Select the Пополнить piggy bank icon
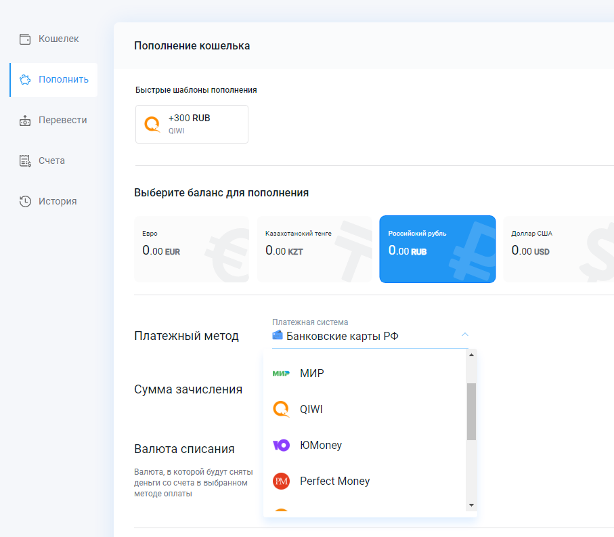Image resolution: width=614 pixels, height=537 pixels. point(25,79)
